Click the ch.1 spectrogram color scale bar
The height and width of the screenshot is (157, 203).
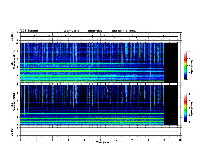(185, 66)
